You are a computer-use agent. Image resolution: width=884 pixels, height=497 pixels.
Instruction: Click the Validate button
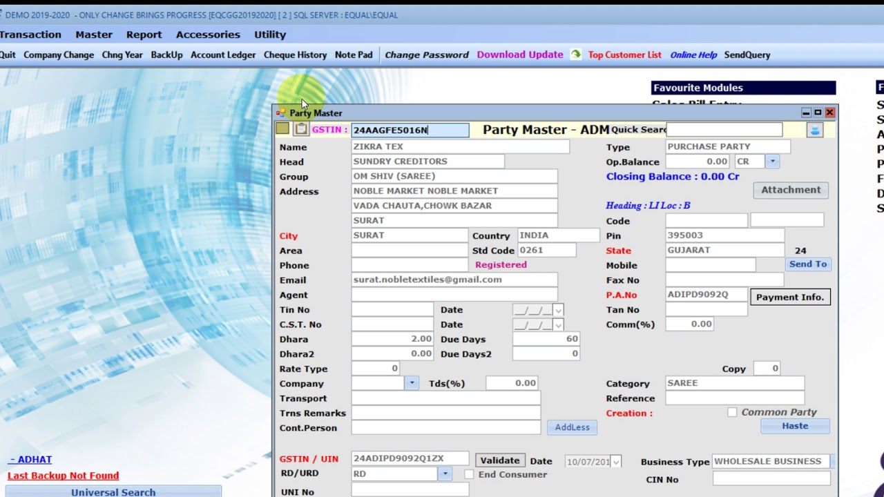(500, 460)
